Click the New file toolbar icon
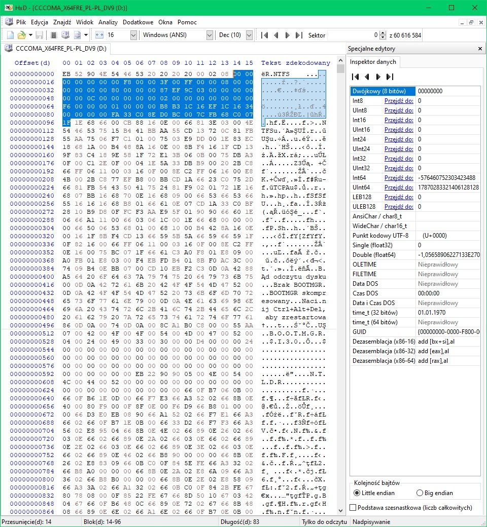487x527 pixels. [11, 35]
